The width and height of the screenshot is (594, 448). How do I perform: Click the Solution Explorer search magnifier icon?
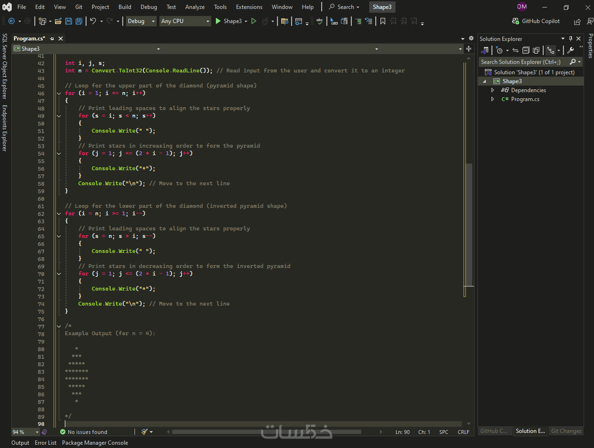572,62
